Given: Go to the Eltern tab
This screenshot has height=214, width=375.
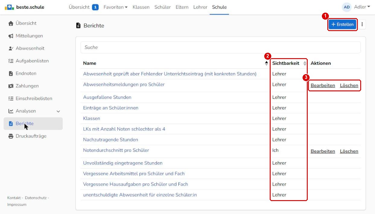Looking at the screenshot, I should [182, 7].
